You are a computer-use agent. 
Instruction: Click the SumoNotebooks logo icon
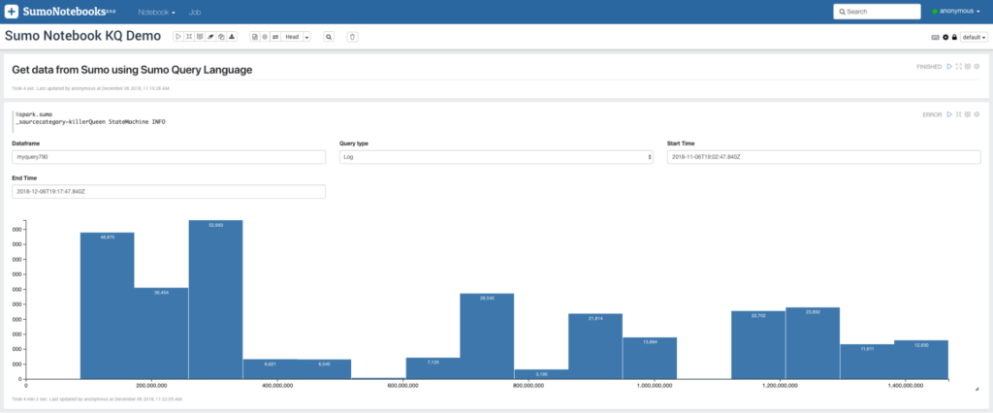(12, 12)
